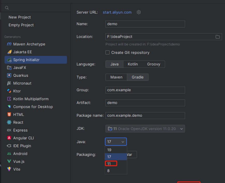Click the Angular CLI icon
The image size is (225, 183).
(9, 138)
